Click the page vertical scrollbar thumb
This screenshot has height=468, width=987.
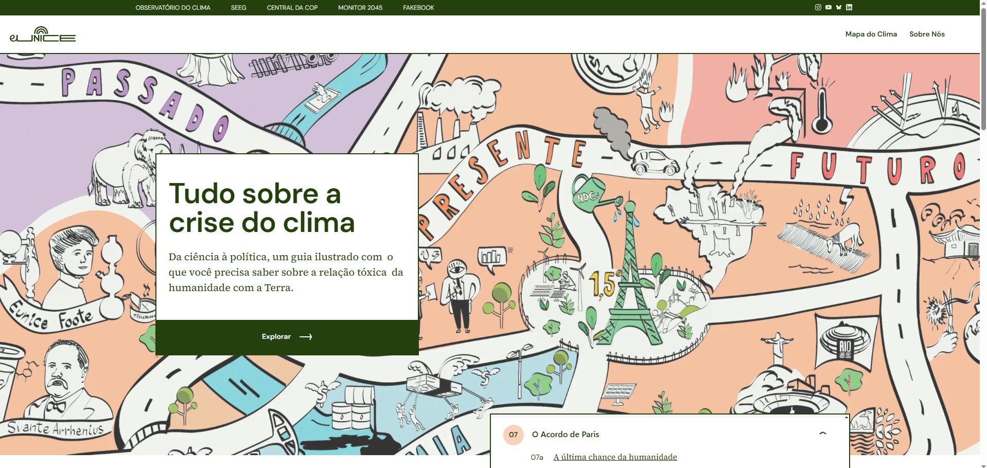[983, 67]
